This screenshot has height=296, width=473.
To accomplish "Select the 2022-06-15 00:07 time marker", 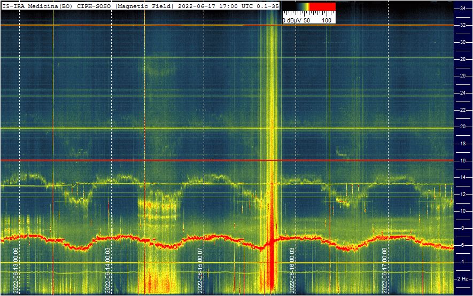I will [x=200, y=270].
